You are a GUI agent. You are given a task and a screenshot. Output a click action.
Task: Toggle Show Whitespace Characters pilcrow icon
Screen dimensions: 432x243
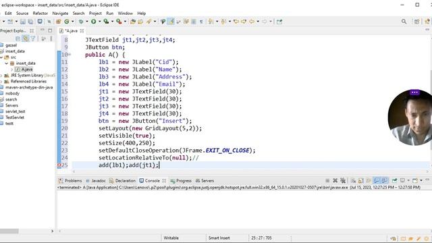201,22
